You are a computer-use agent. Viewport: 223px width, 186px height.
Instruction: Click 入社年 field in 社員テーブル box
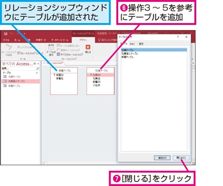96,85
